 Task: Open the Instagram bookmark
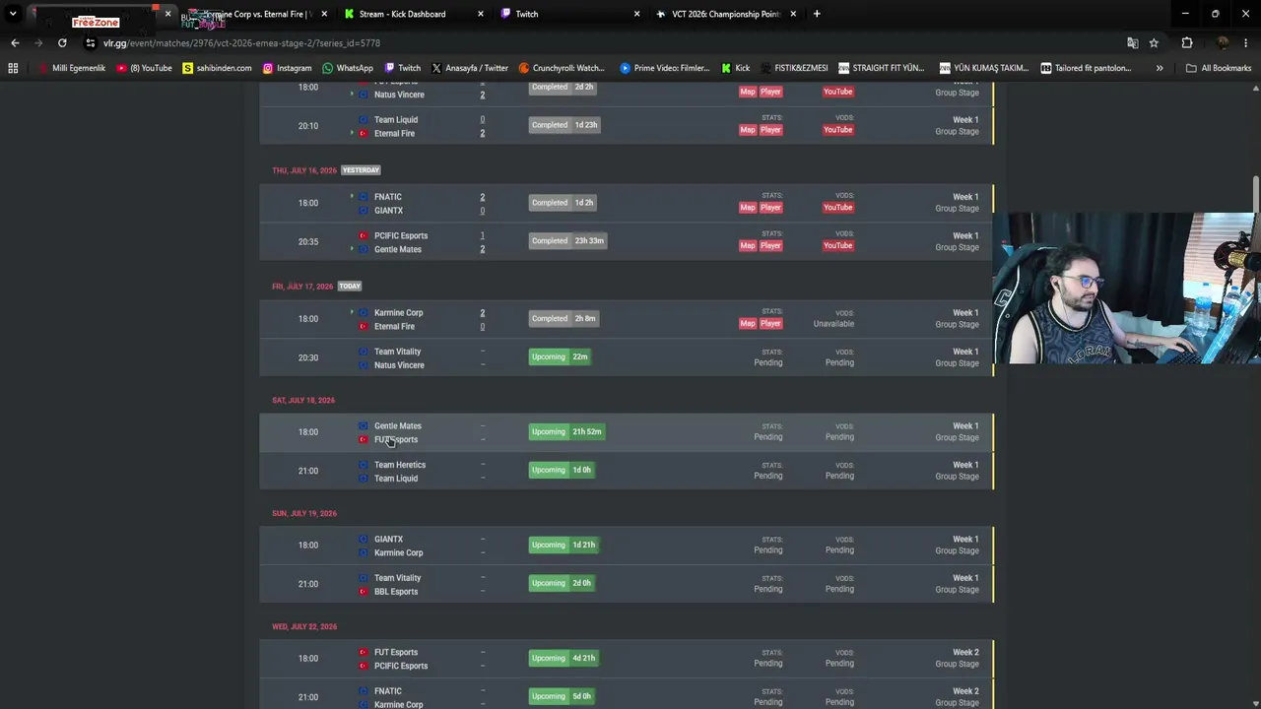pyautogui.click(x=287, y=68)
